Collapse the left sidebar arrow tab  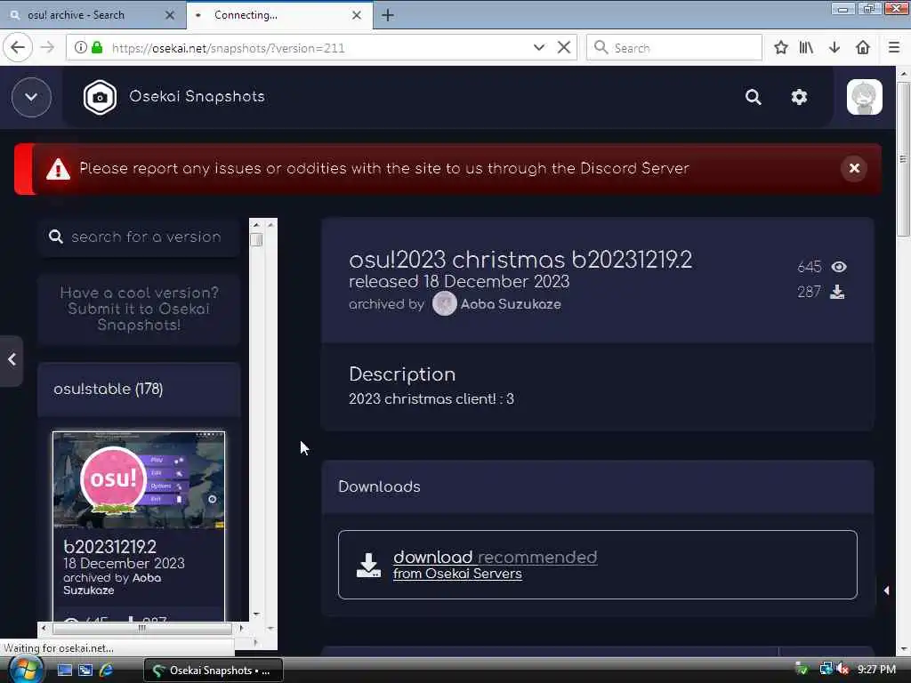point(11,360)
